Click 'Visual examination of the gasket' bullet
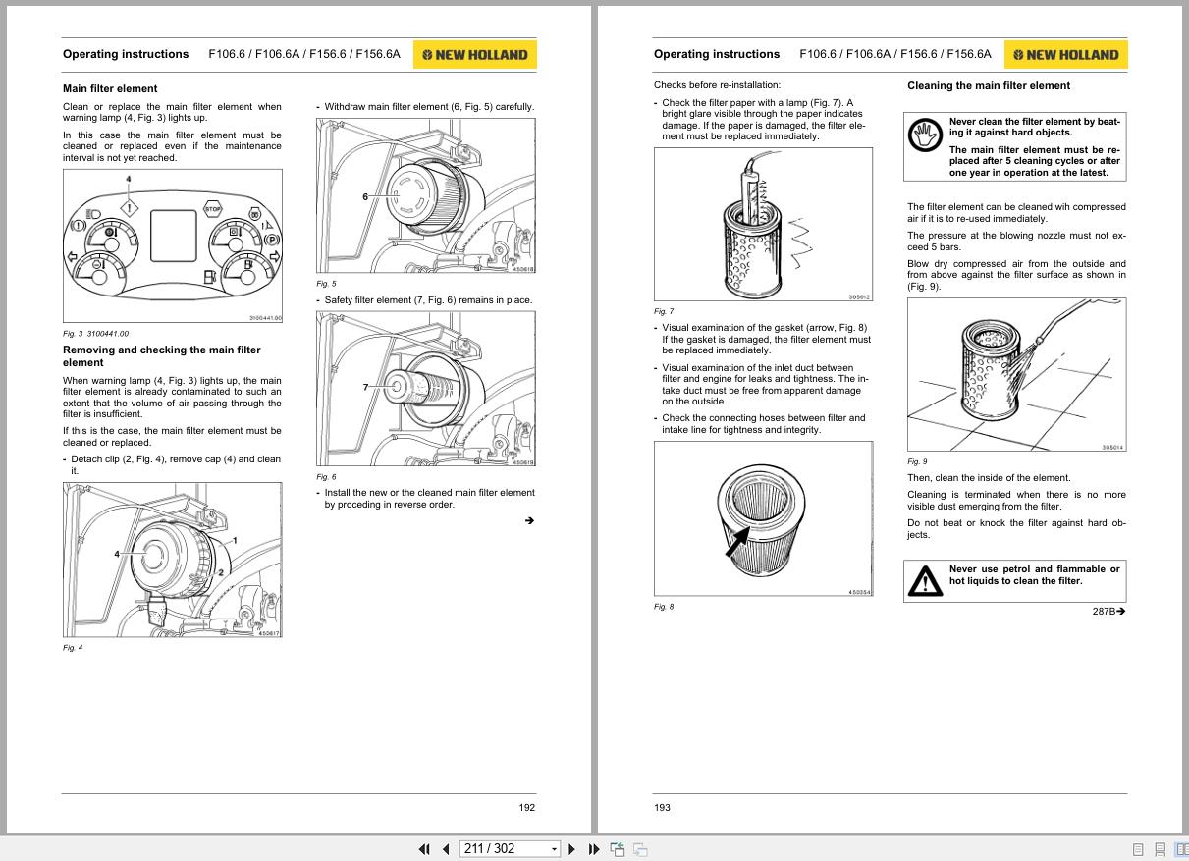The width and height of the screenshot is (1189, 861). [x=763, y=339]
